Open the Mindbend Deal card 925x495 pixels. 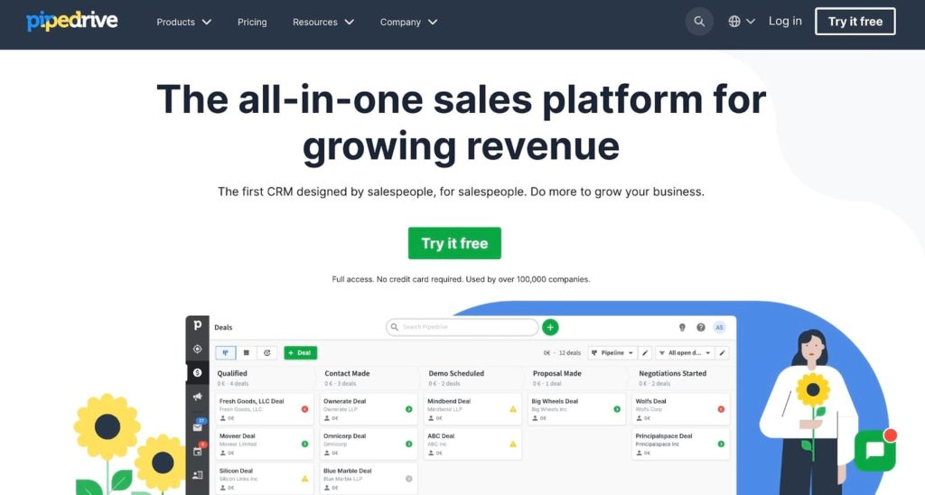tap(472, 409)
